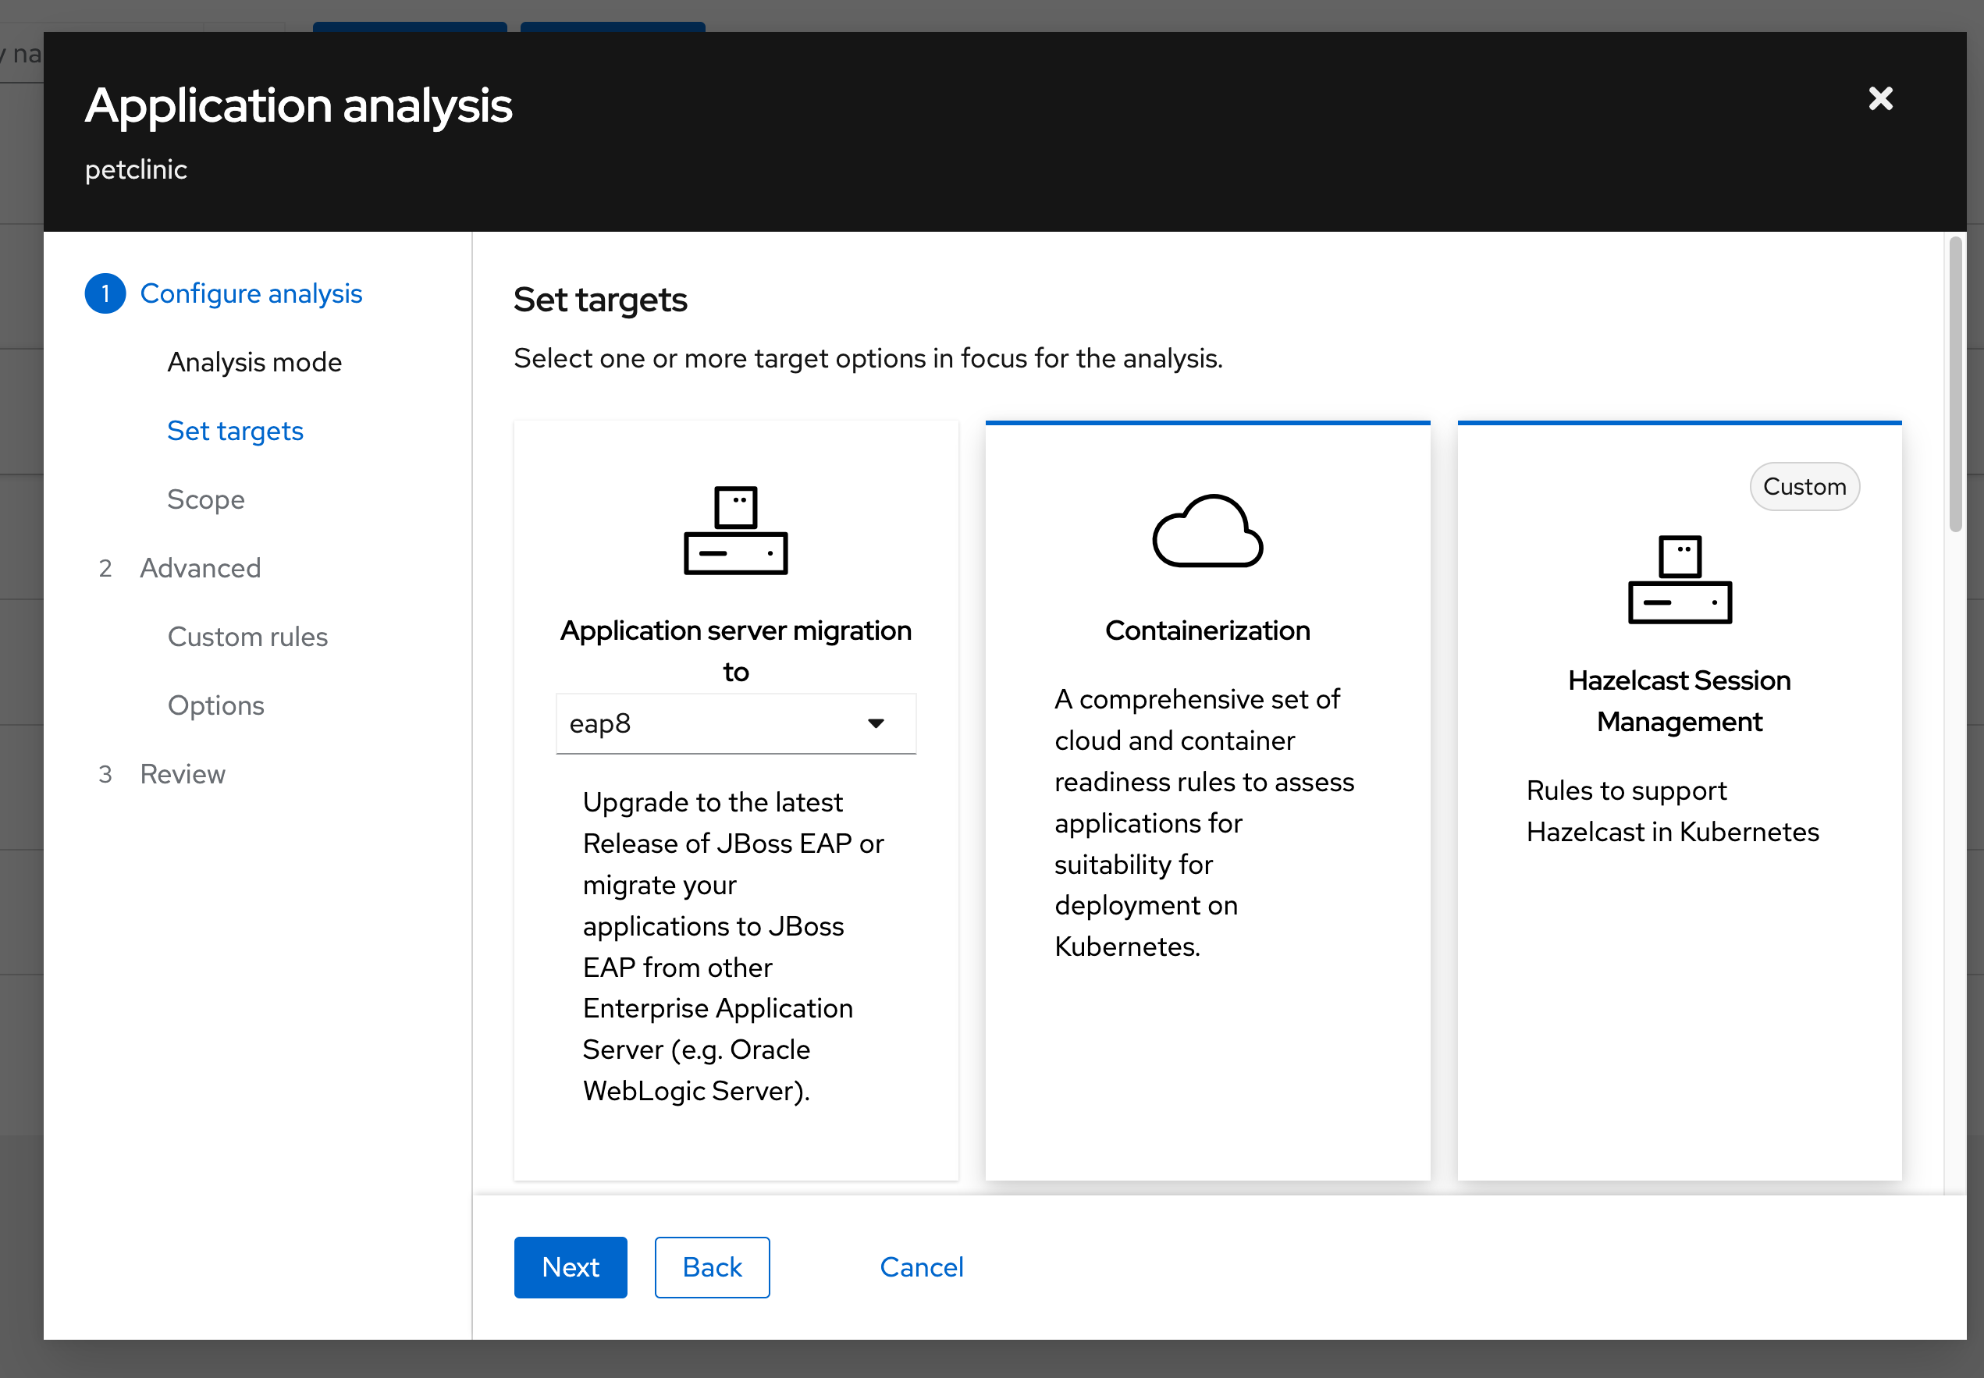Screen dimensions: 1984x1378
Task: Go to the Analysis mode step
Action: (x=254, y=362)
